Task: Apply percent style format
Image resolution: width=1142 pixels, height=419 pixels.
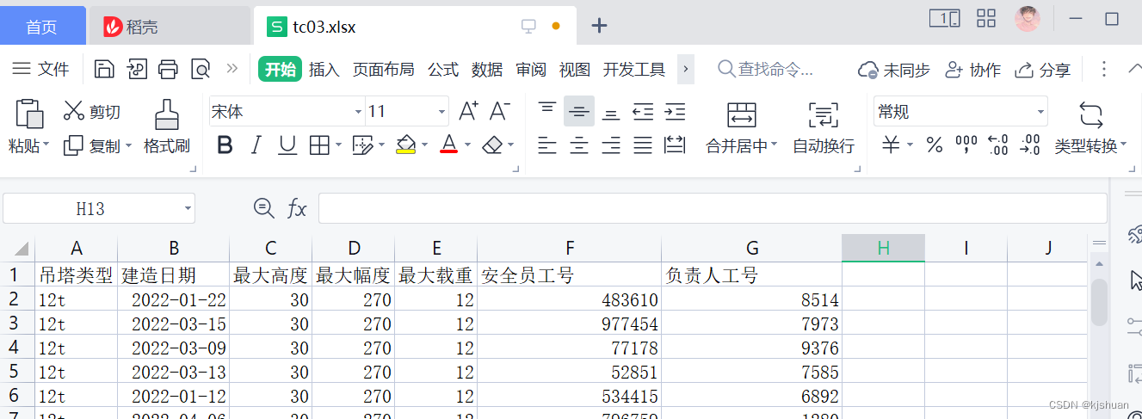Action: click(x=935, y=145)
